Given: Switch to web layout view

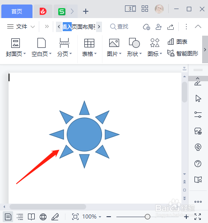Looking at the screenshot, I should click(43, 217).
